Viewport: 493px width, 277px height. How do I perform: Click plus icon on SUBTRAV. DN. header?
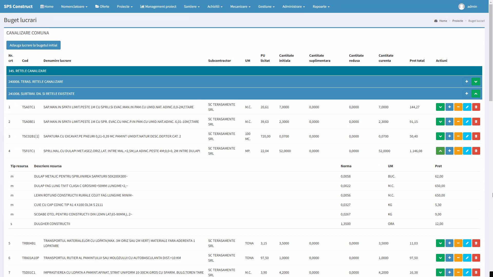(467, 94)
